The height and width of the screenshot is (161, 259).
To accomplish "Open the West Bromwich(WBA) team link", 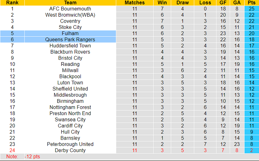I will 70,15.
